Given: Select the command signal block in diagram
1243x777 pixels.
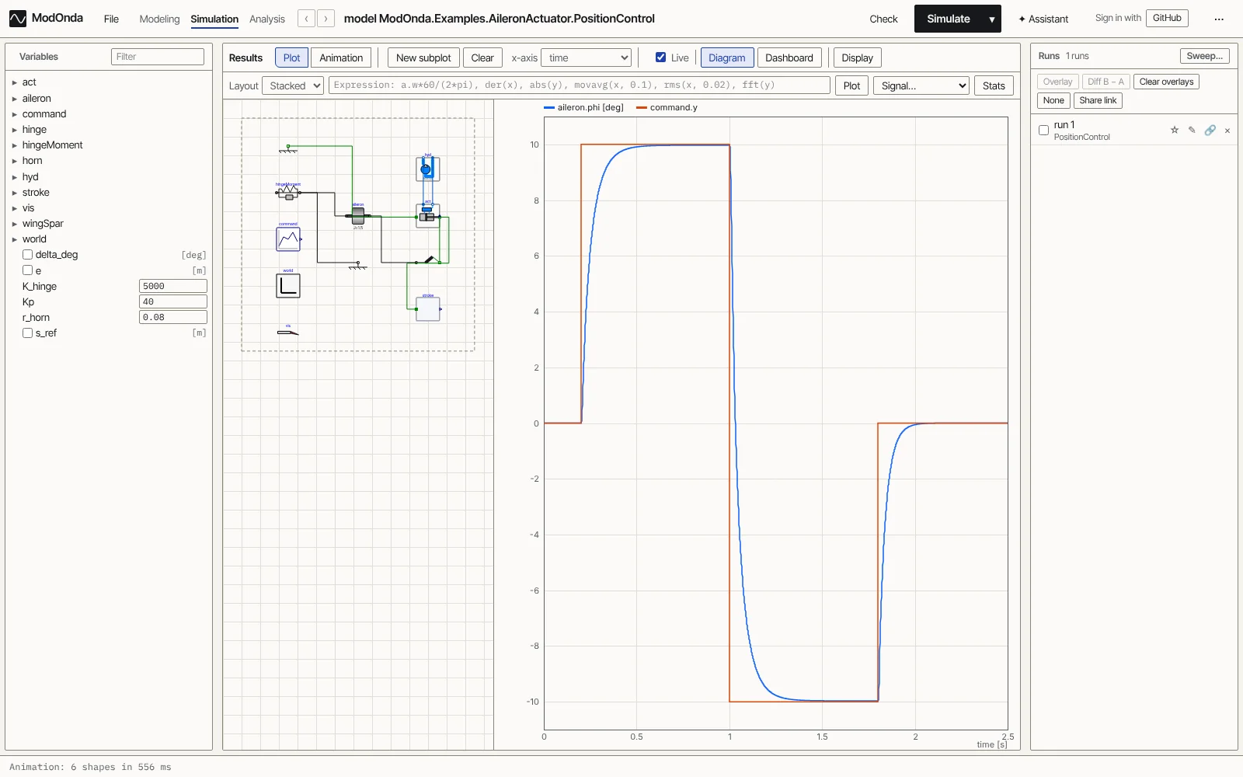Looking at the screenshot, I should (x=288, y=239).
